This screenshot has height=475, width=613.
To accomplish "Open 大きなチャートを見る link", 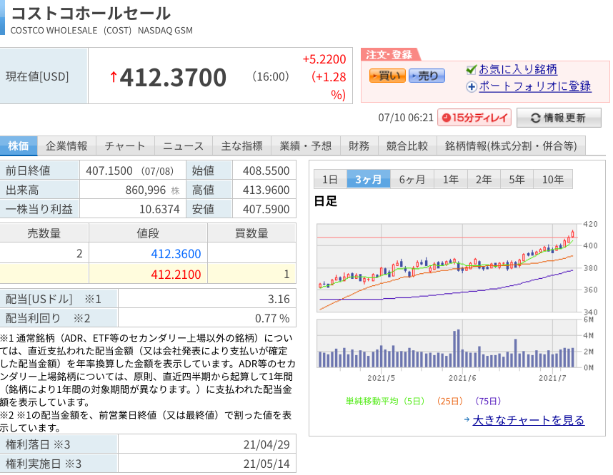I will (x=529, y=420).
